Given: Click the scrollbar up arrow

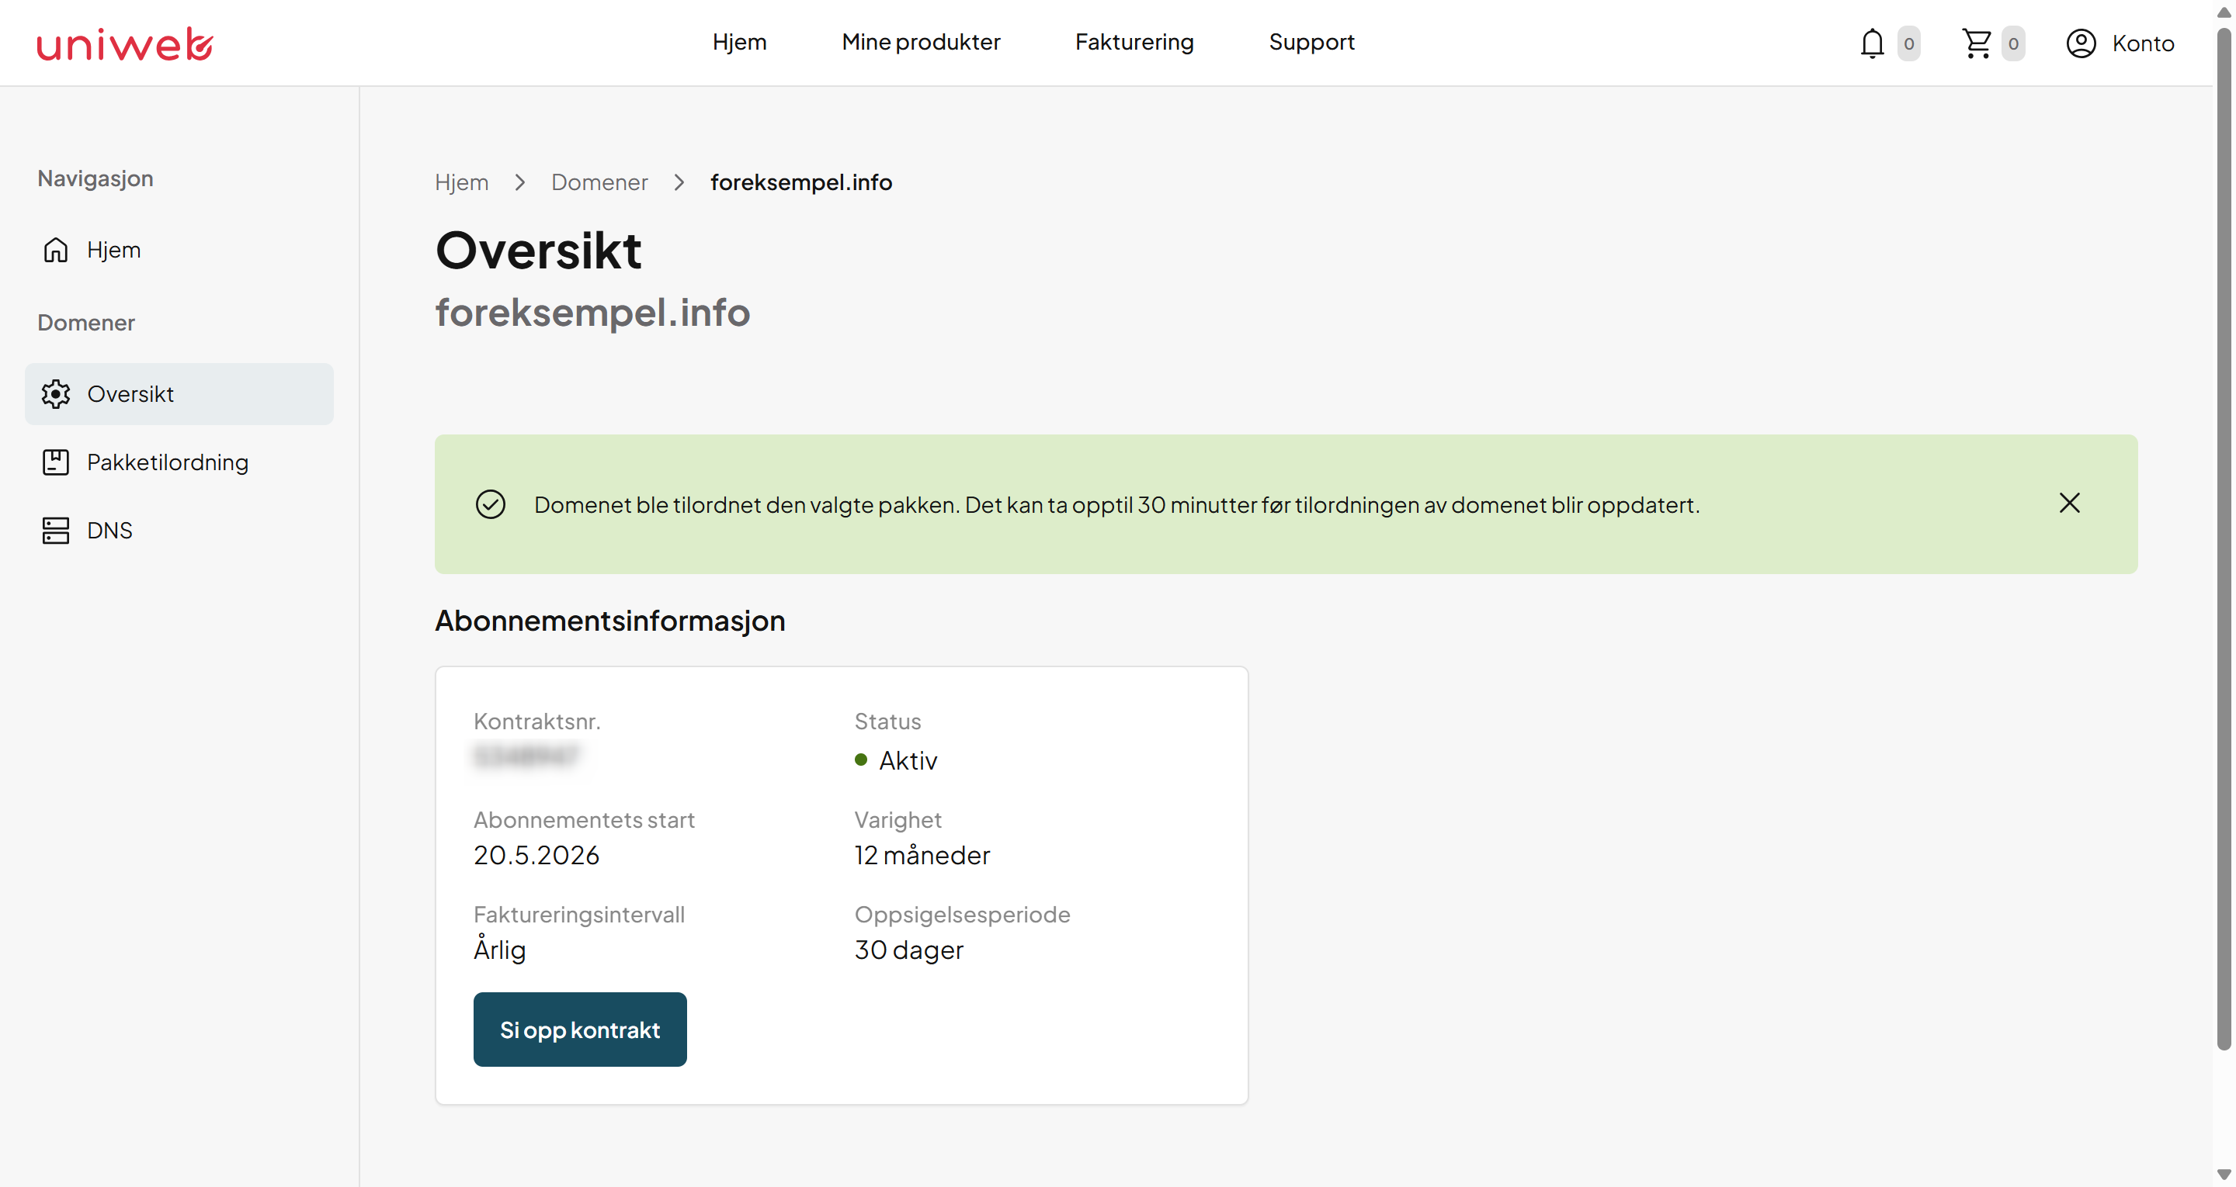Looking at the screenshot, I should (x=2224, y=12).
